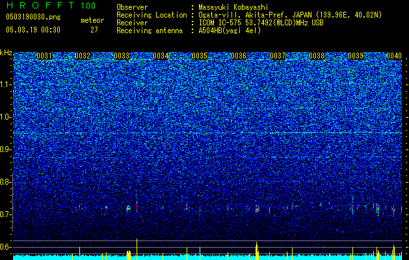The width and height of the screenshot is (409, 260).
Task: Click the 0.6 frequency axis label
Action: pyautogui.click(x=6, y=247)
